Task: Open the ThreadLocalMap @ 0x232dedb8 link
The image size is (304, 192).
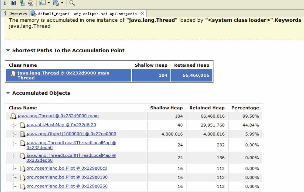Action: [x=71, y=158]
